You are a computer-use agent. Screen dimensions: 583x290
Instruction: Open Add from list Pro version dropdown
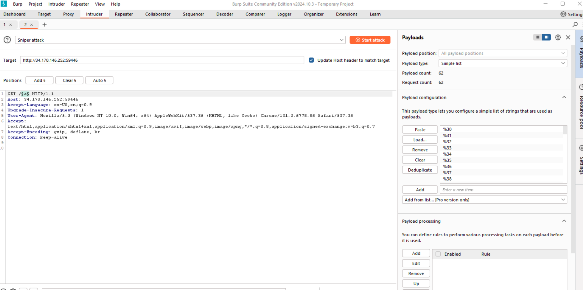pos(484,200)
